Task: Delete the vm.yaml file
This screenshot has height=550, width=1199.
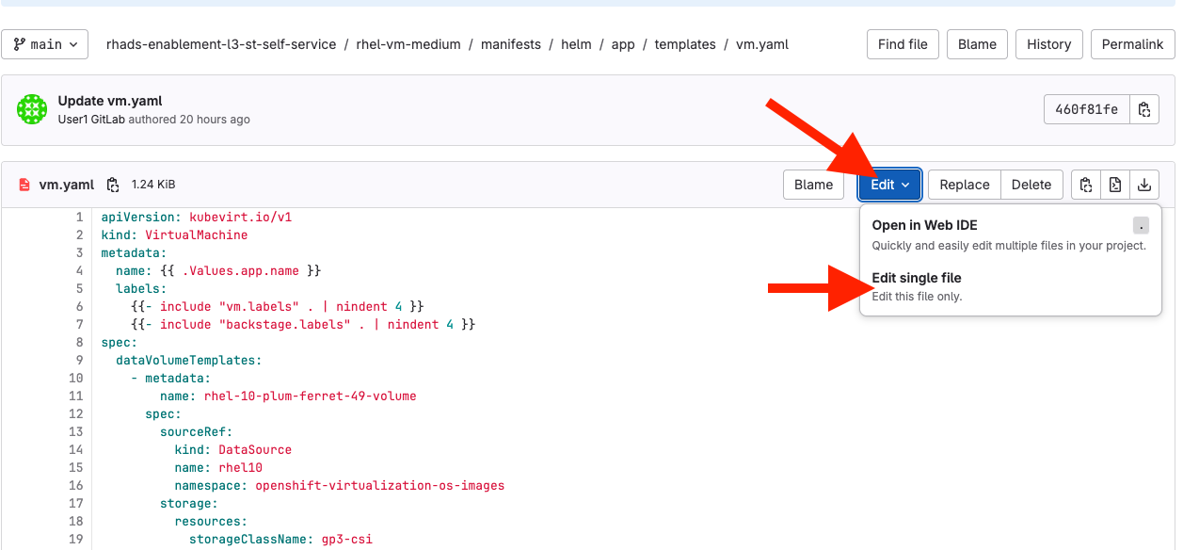Action: pos(1031,185)
